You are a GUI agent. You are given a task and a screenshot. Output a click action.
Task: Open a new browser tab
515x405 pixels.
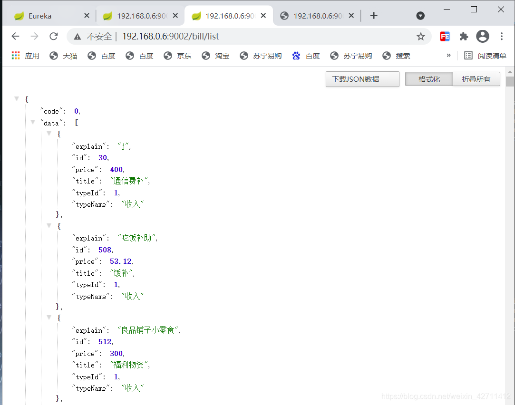pyautogui.click(x=374, y=16)
